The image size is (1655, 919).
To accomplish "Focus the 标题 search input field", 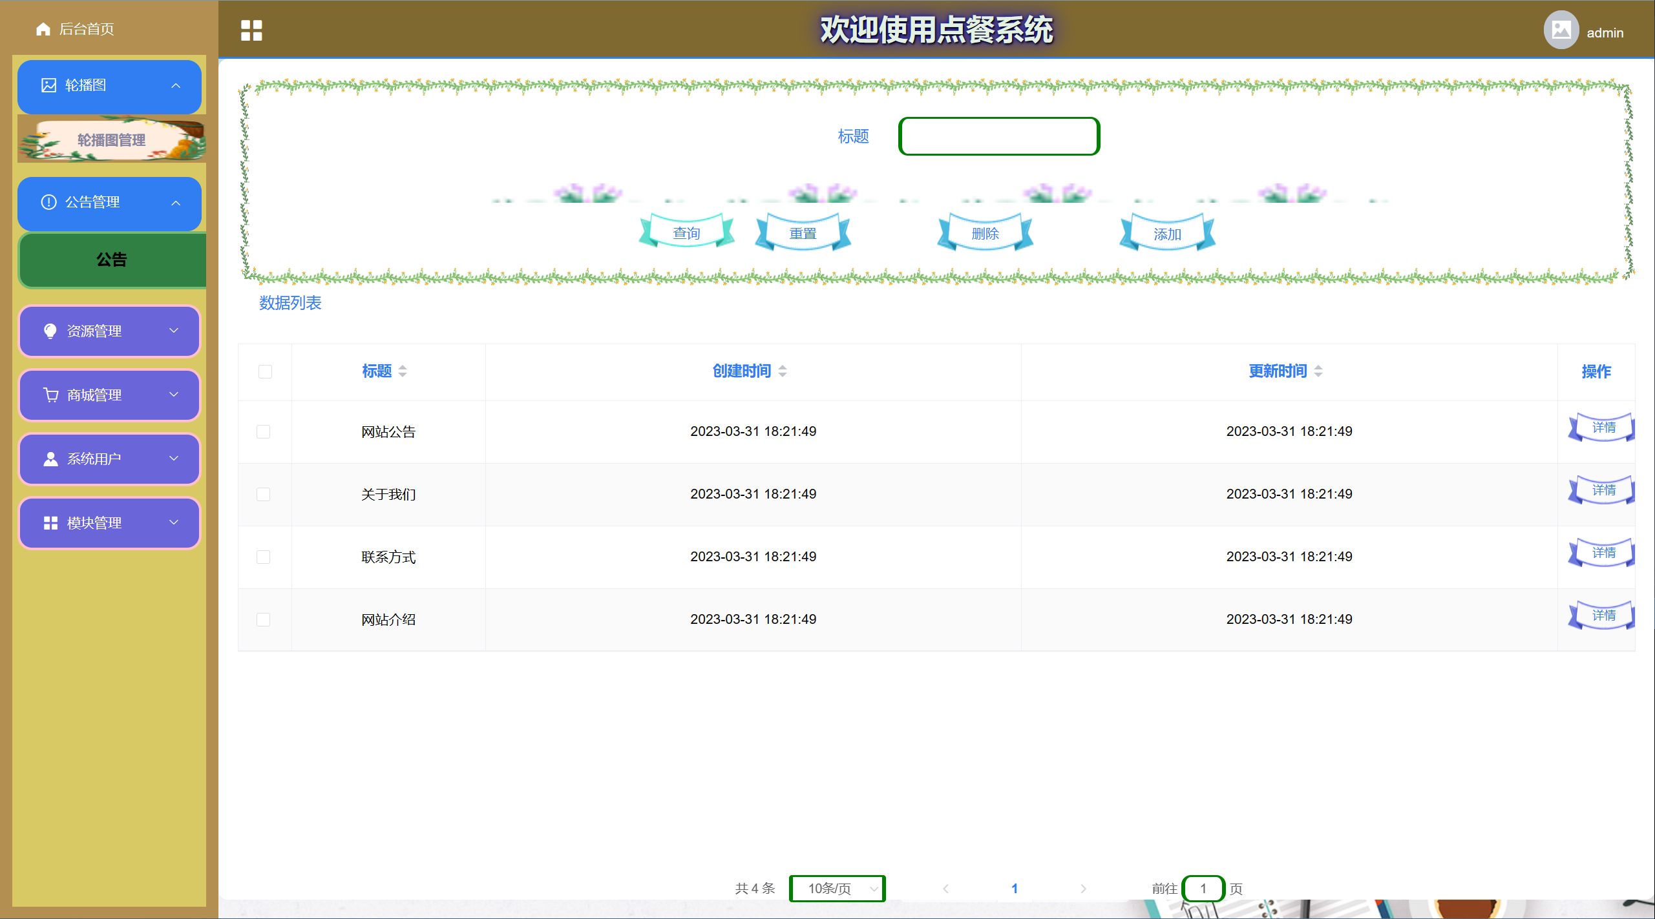I will coord(999,136).
